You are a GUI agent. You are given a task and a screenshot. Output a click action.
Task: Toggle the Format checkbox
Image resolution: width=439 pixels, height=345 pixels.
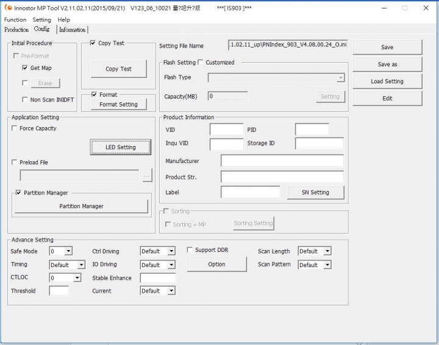tap(94, 94)
